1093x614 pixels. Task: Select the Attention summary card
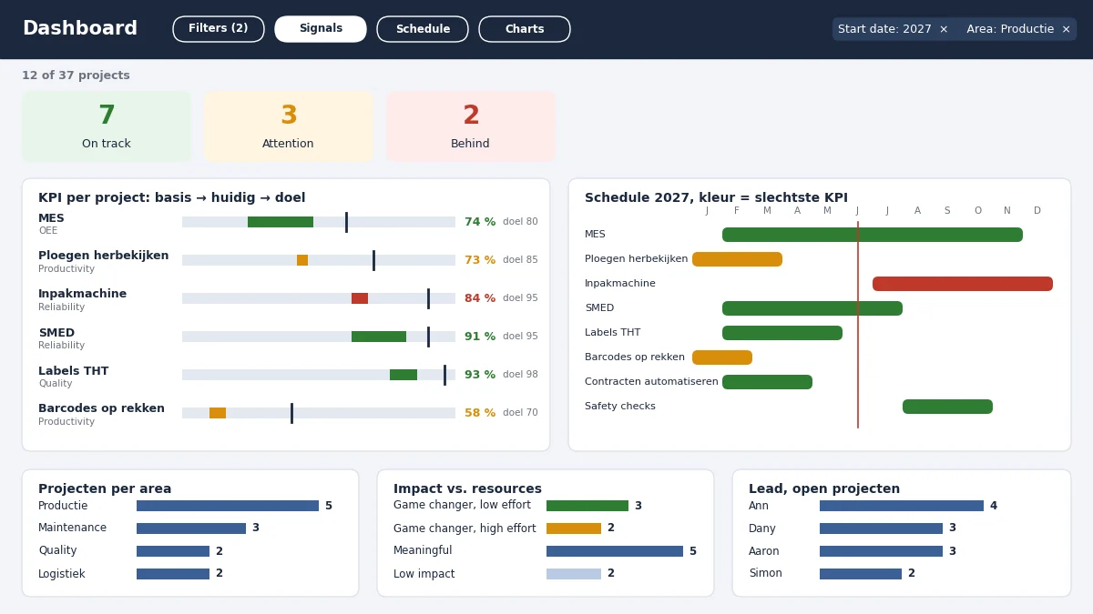pos(289,126)
